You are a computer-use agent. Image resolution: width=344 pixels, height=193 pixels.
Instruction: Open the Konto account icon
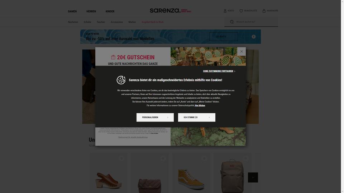tap(225, 11)
